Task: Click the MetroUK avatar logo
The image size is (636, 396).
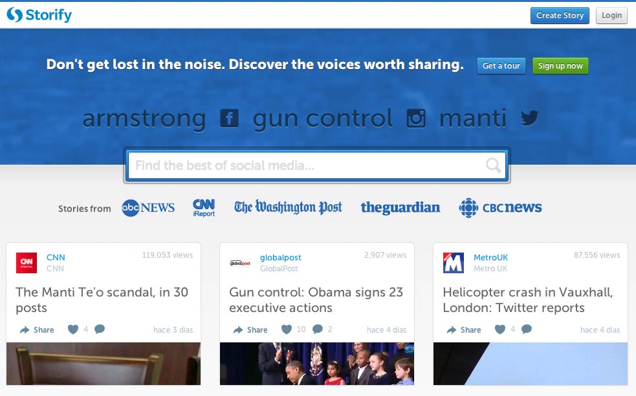Action: (x=453, y=263)
